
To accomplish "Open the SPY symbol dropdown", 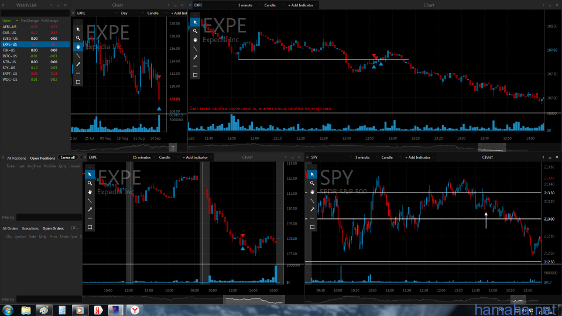I will [330, 157].
